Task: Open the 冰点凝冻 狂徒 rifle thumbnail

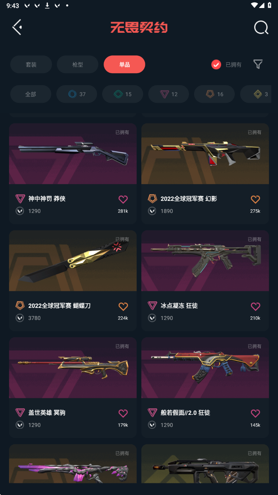Action: pos(205,261)
